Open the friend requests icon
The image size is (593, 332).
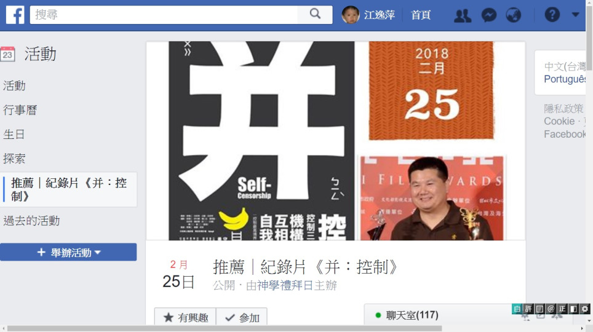(463, 15)
